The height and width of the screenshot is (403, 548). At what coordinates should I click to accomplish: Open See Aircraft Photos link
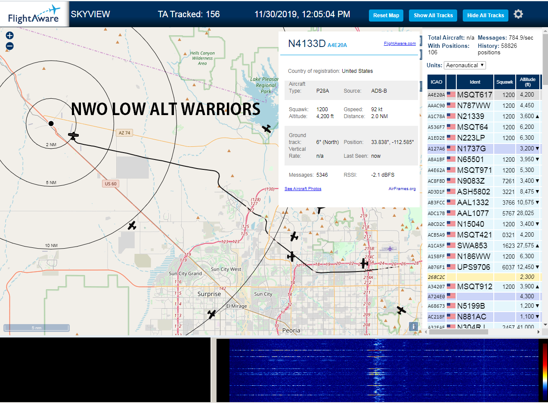[x=303, y=189]
